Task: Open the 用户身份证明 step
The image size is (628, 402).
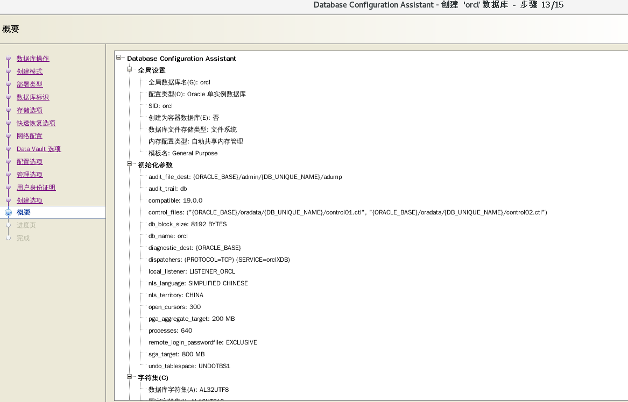Action: pyautogui.click(x=36, y=188)
